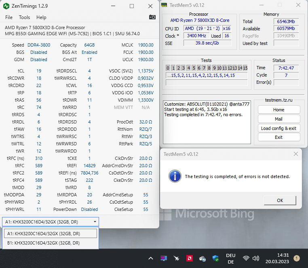Click the VSOC (SVI2) value 1,1375V
Image resolution: width=308 pixels, height=268 pixels.
tap(146, 71)
